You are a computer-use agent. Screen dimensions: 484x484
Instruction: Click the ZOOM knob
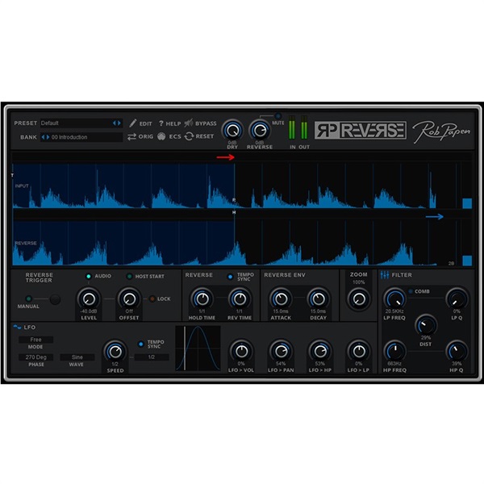(x=359, y=298)
